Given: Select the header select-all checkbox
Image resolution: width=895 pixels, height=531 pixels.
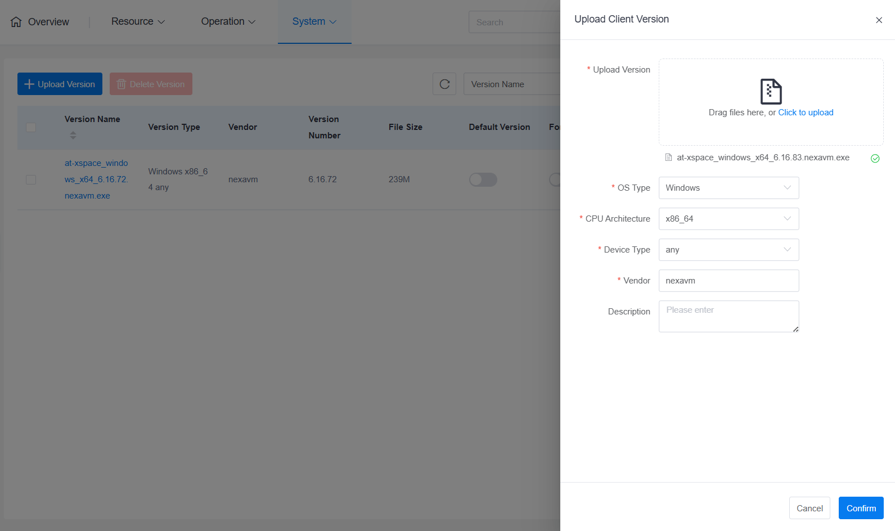Looking at the screenshot, I should point(31,127).
